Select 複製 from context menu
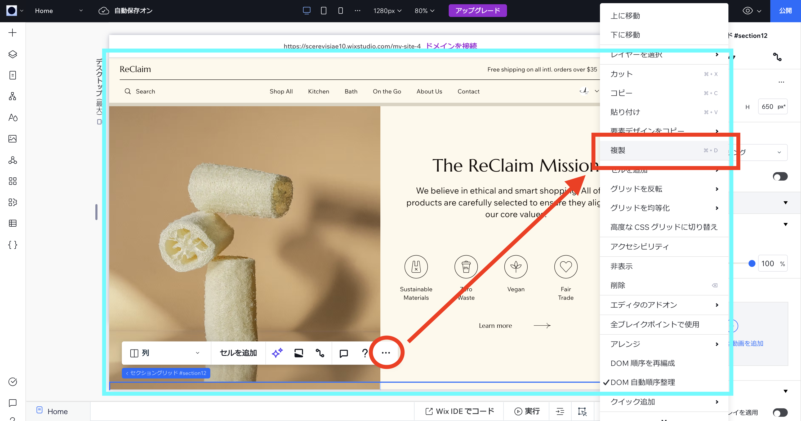Image resolution: width=801 pixels, height=421 pixels. coord(618,150)
